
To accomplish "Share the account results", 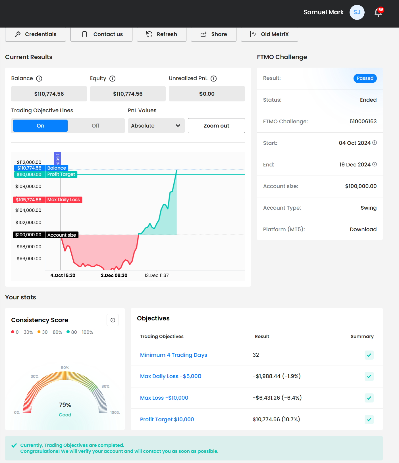I will click(214, 34).
